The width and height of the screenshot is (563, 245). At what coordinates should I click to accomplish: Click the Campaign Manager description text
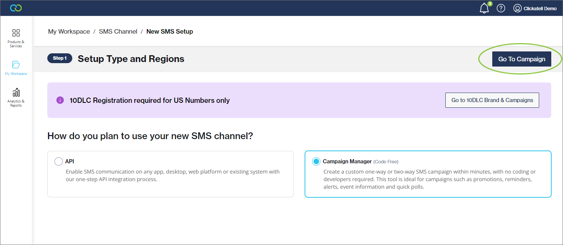click(428, 179)
